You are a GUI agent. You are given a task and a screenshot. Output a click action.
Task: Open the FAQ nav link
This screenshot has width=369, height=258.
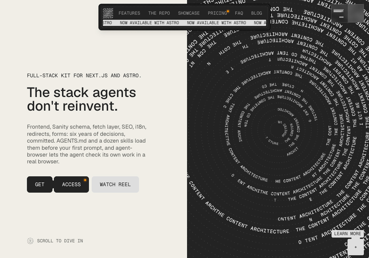[x=239, y=13]
